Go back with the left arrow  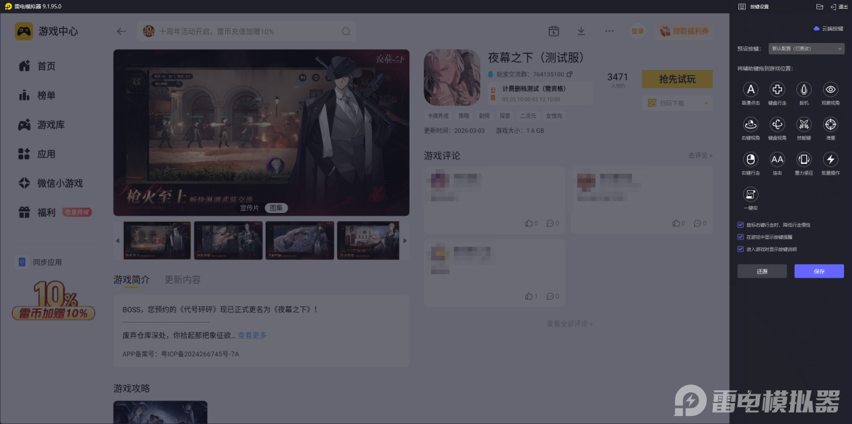pyautogui.click(x=121, y=31)
